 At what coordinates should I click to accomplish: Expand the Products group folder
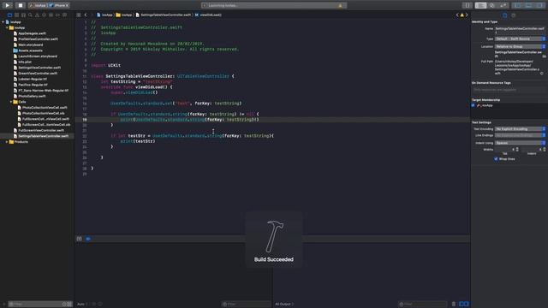tap(7, 142)
